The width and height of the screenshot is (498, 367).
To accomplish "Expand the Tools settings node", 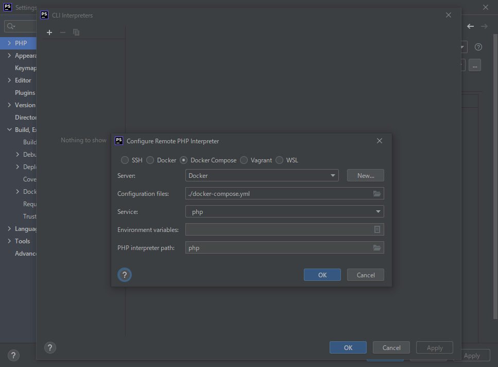I will point(9,241).
